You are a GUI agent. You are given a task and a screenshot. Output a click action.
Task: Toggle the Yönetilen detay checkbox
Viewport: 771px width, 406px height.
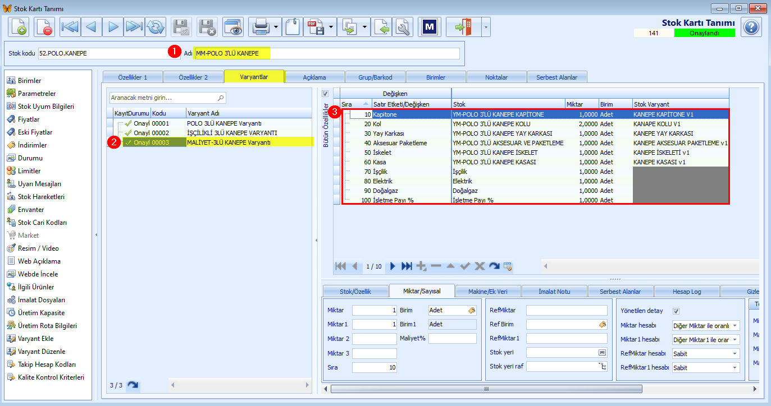(x=677, y=311)
